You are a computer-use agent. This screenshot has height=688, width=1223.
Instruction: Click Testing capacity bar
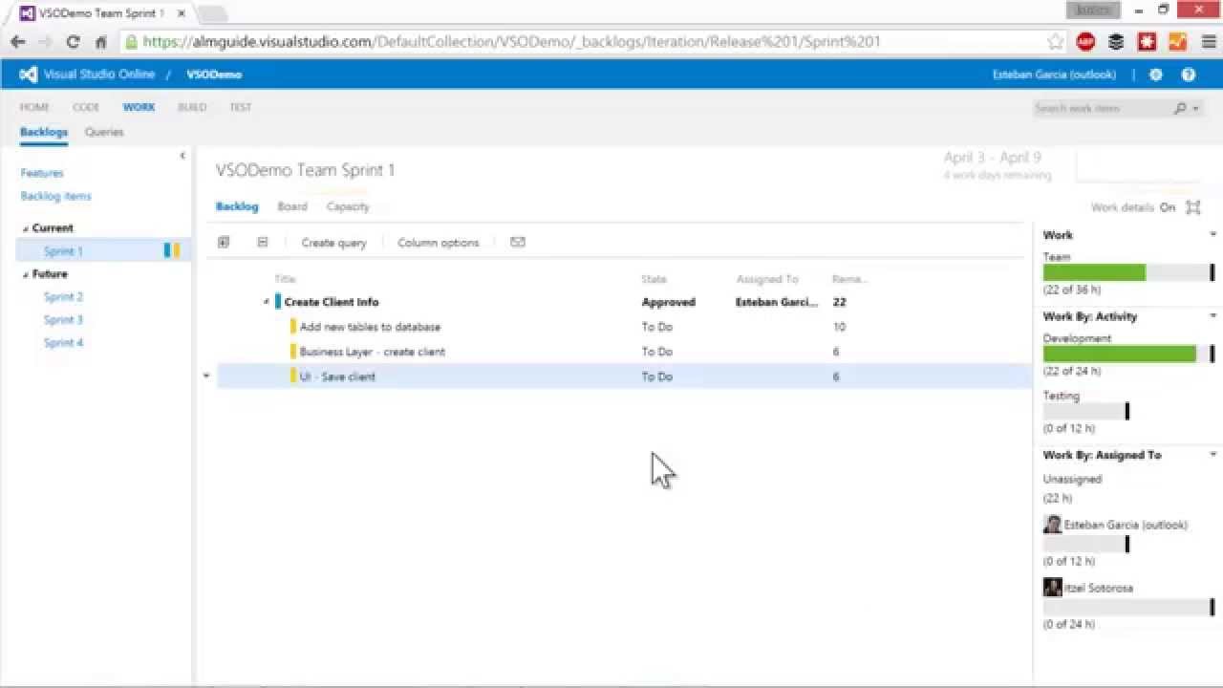tap(1085, 411)
